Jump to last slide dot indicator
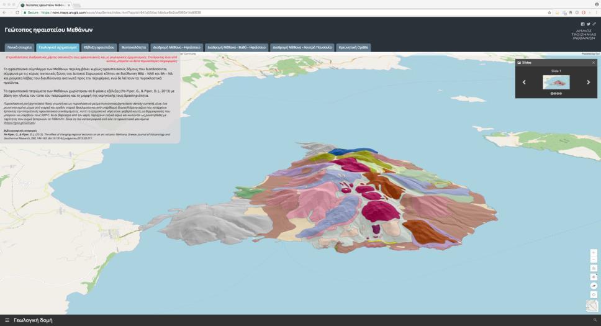The width and height of the screenshot is (601, 326). (x=561, y=94)
